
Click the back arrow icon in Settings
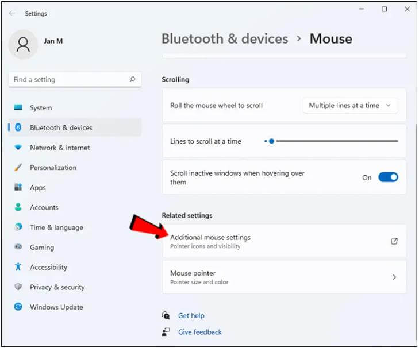[12, 13]
